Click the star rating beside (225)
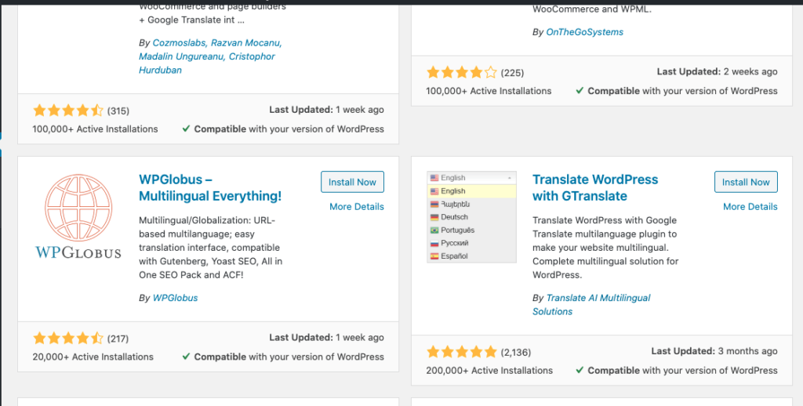This screenshot has width=803, height=406. [461, 72]
